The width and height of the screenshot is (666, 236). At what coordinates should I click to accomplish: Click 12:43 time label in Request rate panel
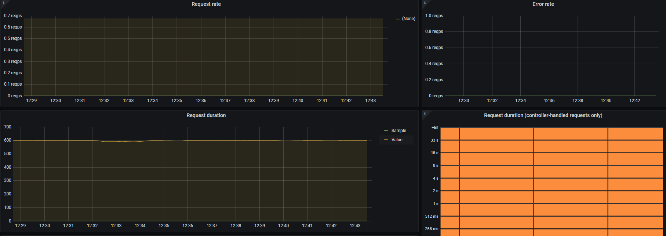(x=370, y=101)
